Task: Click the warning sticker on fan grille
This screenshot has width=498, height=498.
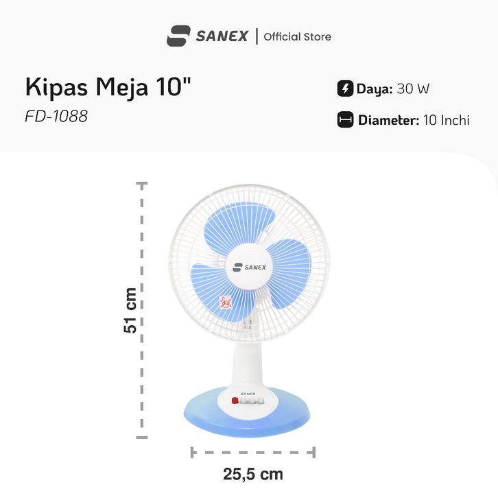Action: 225,303
